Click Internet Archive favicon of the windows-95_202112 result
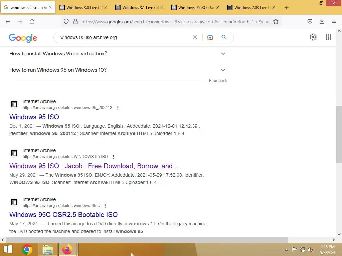 point(14,104)
